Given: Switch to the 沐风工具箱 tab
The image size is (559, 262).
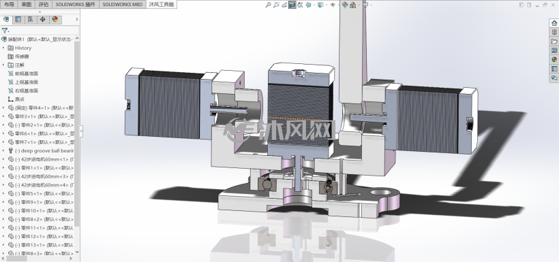Looking at the screenshot, I should 161,5.
